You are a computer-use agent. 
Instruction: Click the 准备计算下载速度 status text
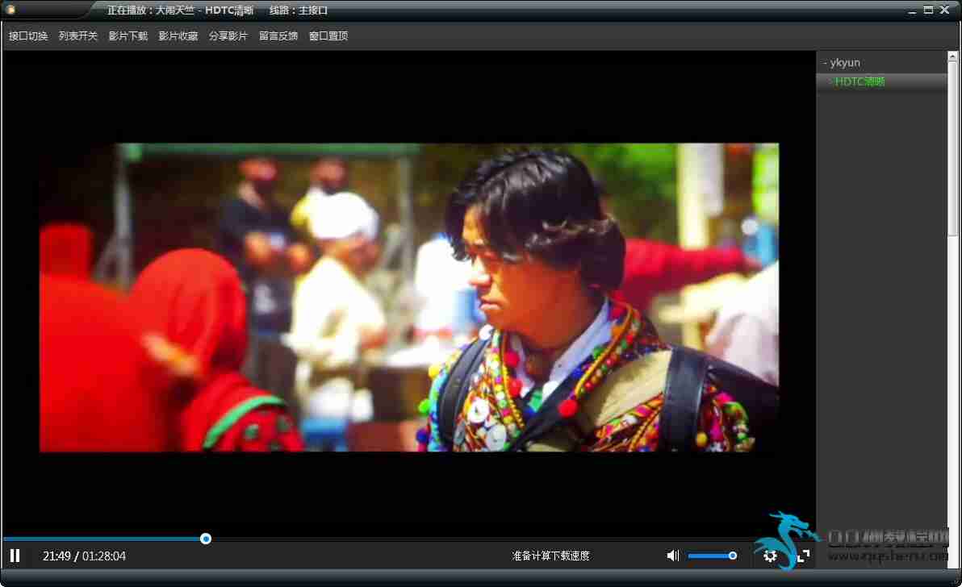click(551, 556)
